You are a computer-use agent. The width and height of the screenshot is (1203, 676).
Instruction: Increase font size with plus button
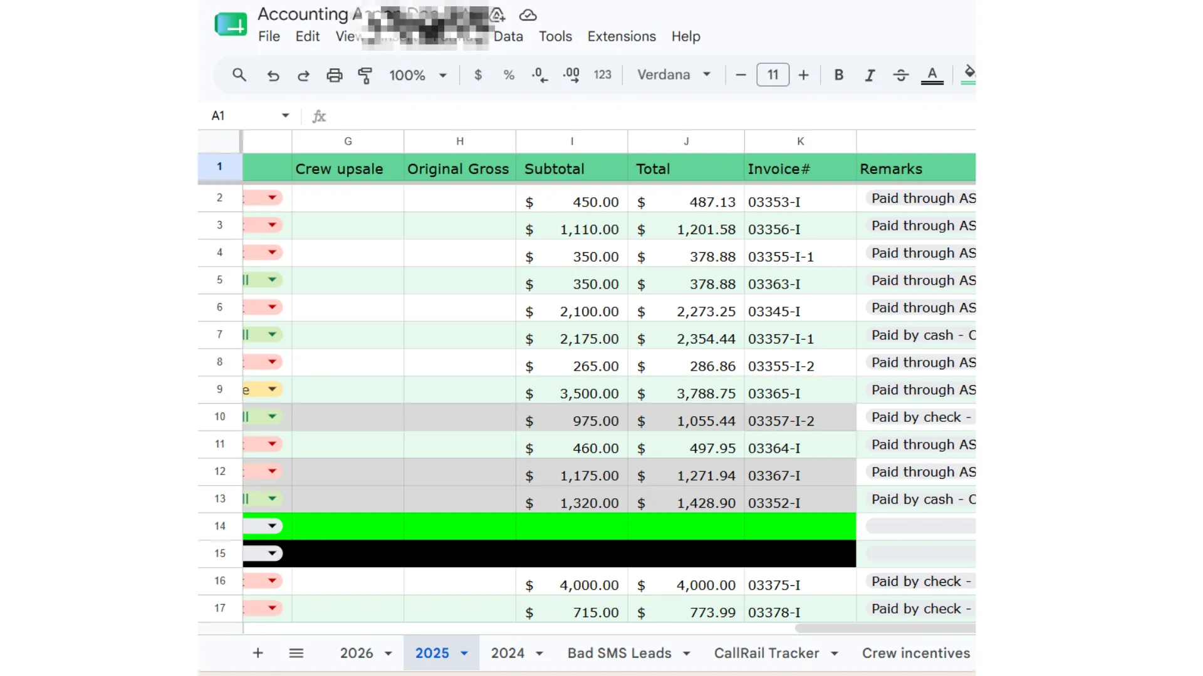[x=803, y=75]
